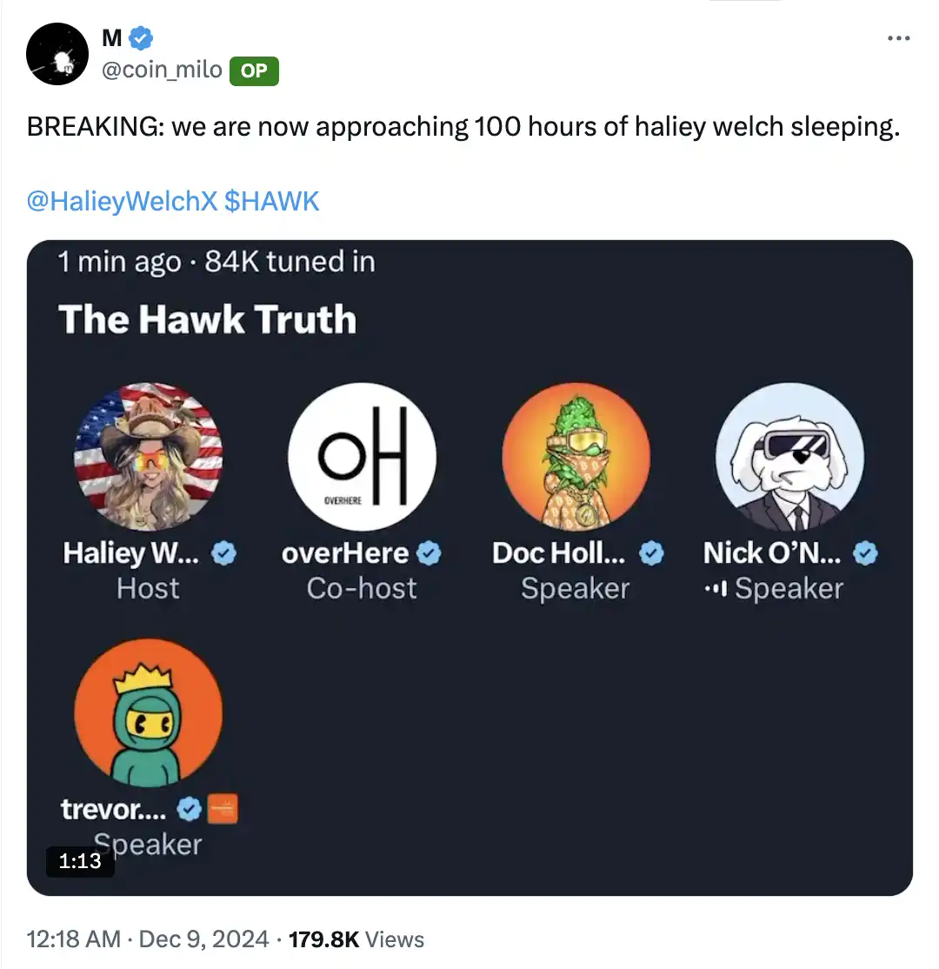939x969 pixels.
Task: Select trevor's crowned character avatar
Action: pyautogui.click(x=149, y=712)
